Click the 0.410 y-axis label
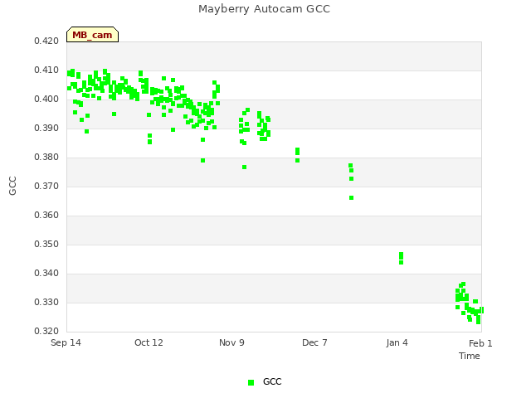 tap(46, 70)
